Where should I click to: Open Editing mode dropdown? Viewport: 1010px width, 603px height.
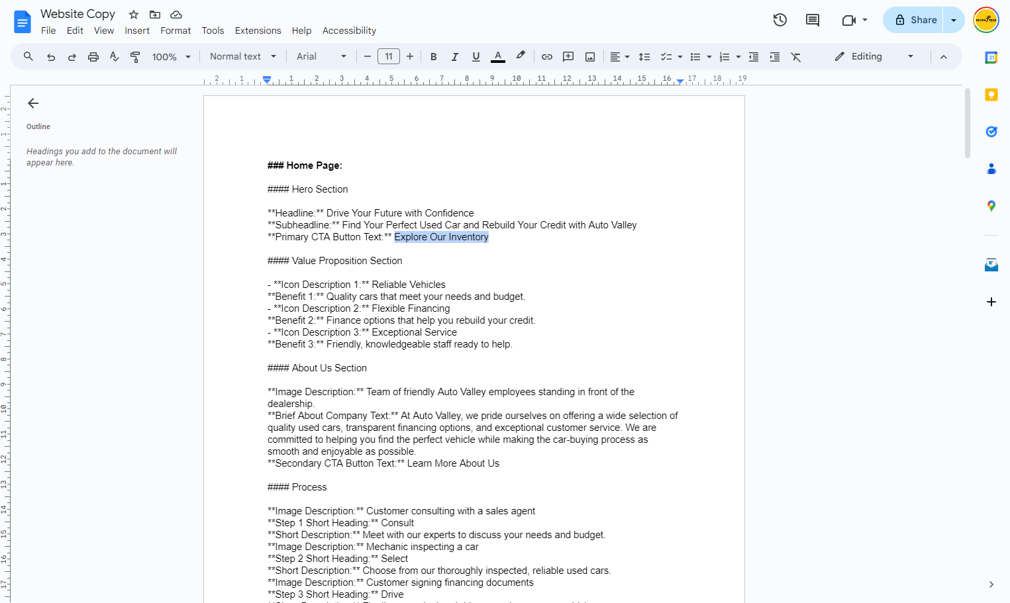874,57
